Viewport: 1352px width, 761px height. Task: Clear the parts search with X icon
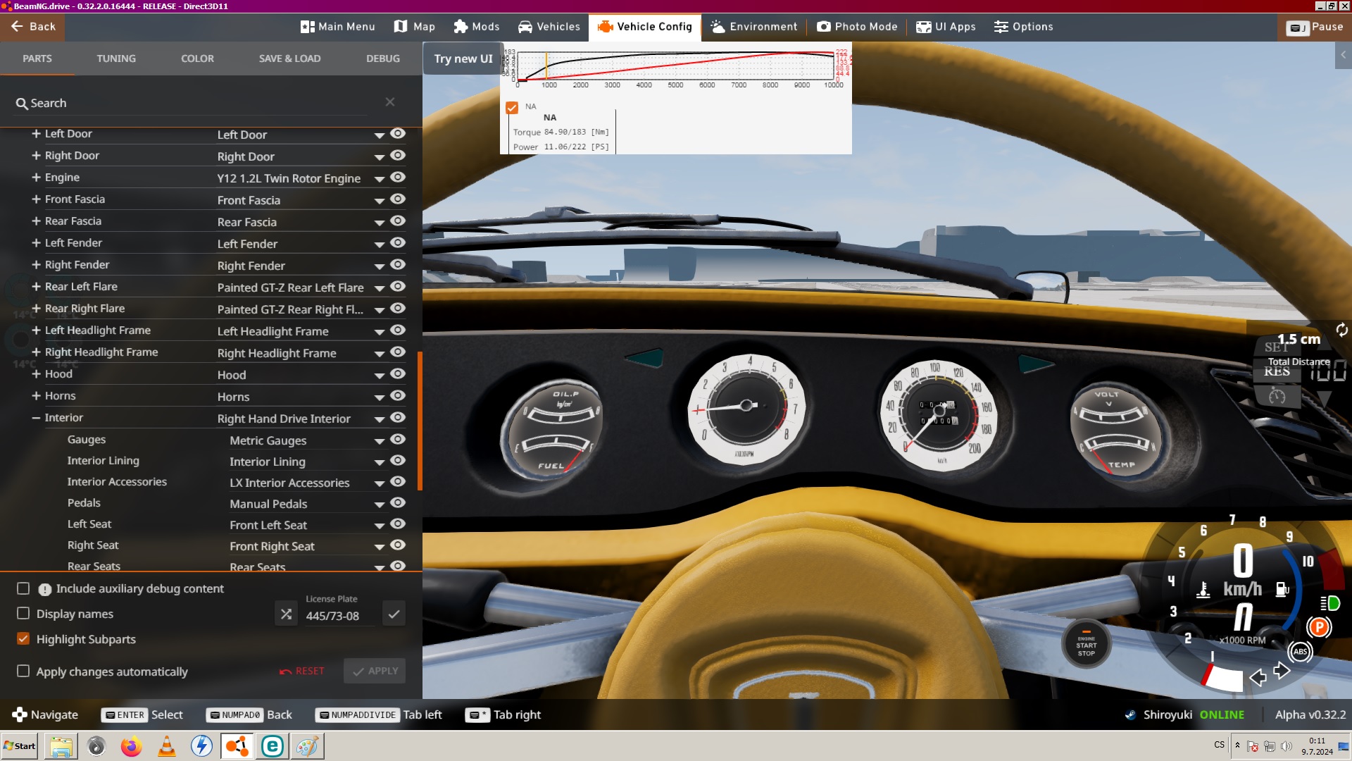[390, 102]
